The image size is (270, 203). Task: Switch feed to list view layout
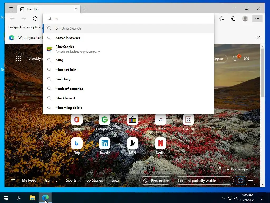pos(250,181)
